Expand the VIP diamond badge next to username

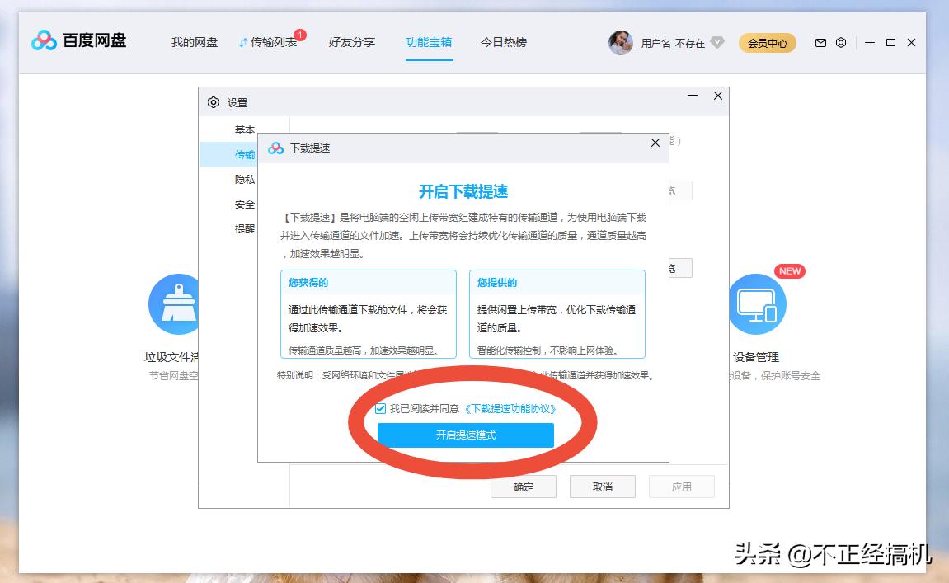click(716, 43)
